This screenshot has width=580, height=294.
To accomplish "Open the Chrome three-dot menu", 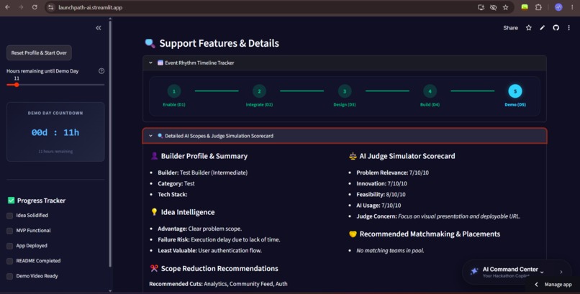I will point(572,7).
